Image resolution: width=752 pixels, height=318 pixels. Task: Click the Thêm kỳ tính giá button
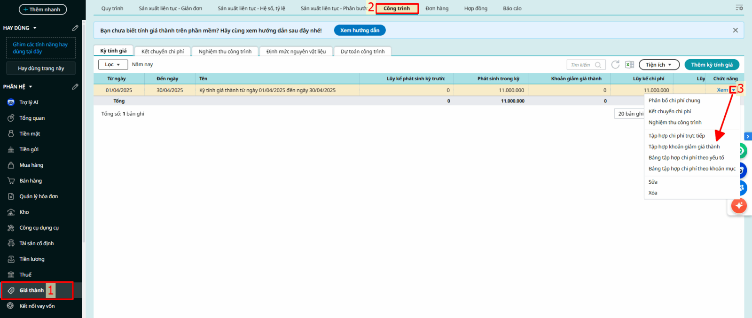(712, 65)
